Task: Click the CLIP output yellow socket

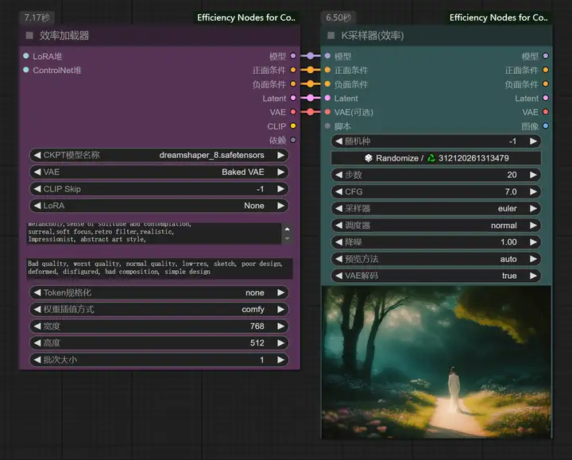Action: (293, 126)
